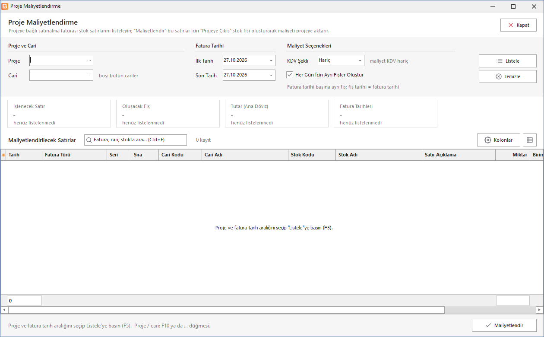544x337 pixels.
Task: Expand the KDV Şekli combo box
Action: click(360, 60)
